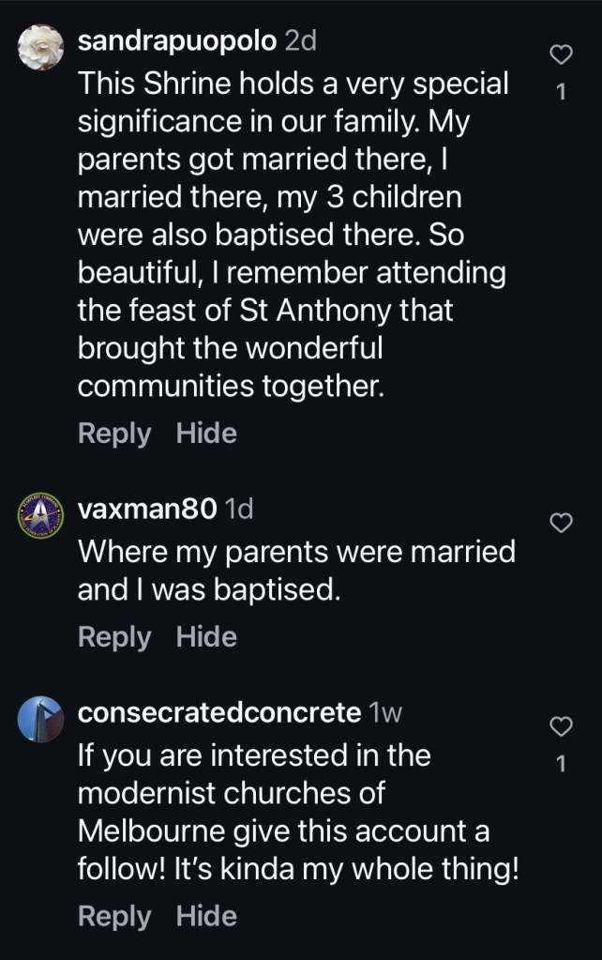Open sandrapuopolo's flower profile picture

click(x=40, y=46)
